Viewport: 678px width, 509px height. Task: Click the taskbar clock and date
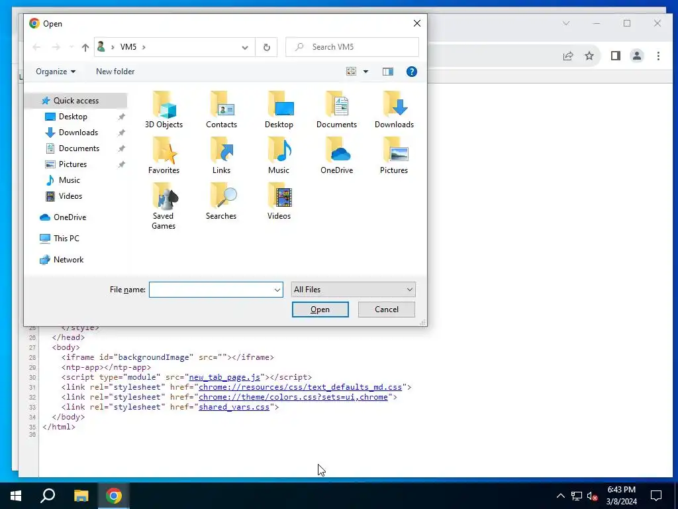tap(621, 496)
